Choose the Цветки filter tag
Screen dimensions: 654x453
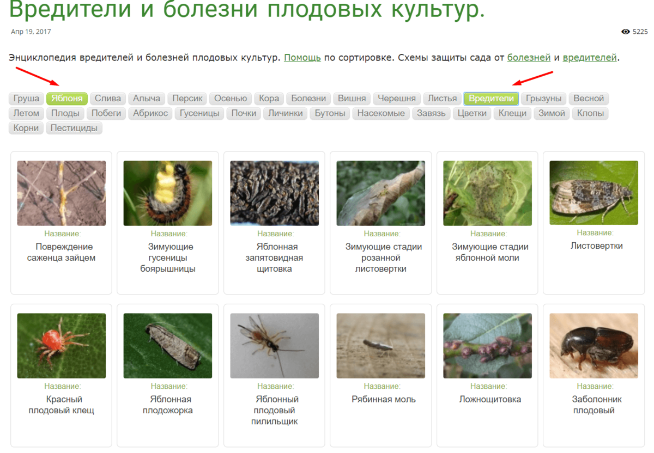coord(472,113)
